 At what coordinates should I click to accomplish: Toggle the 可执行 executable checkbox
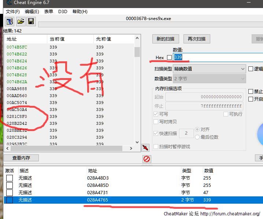click(226, 114)
